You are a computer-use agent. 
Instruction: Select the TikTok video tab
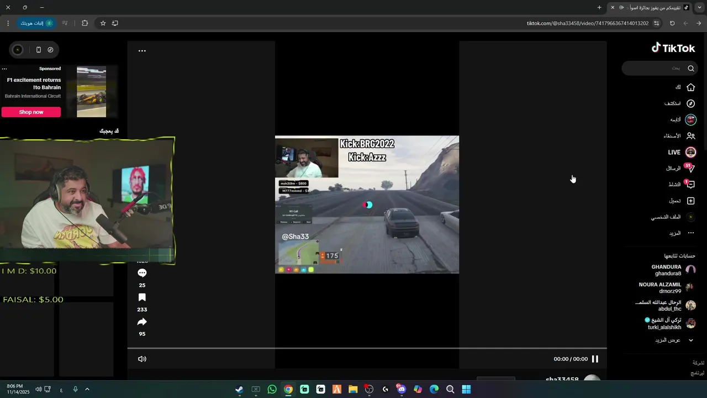point(650,8)
